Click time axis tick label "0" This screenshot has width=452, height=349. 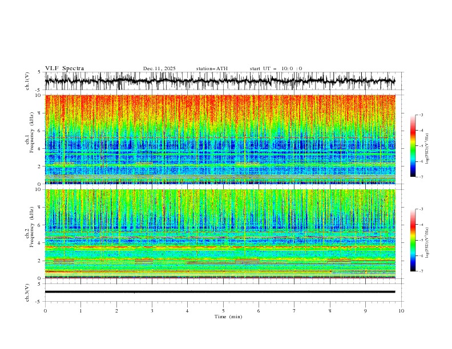(x=45, y=311)
